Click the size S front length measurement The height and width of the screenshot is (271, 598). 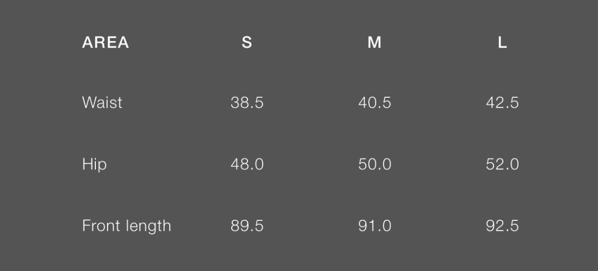pos(247,226)
